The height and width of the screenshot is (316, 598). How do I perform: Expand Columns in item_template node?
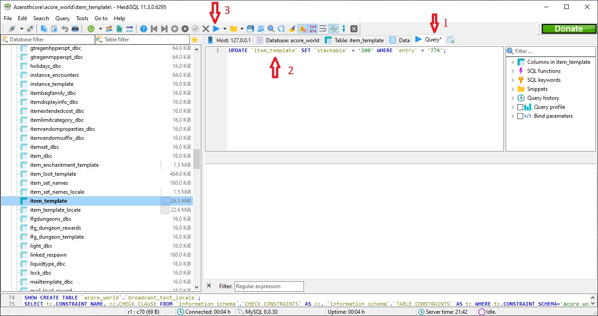512,62
